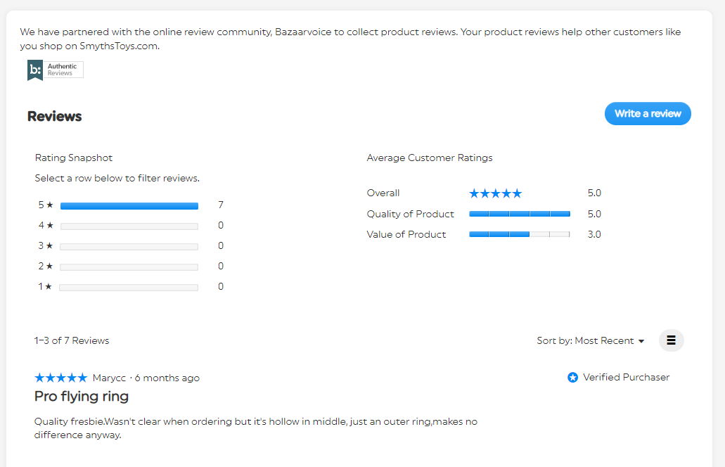This screenshot has height=467, width=725.
Task: Click the Overall five-star rating icons
Action: click(495, 193)
